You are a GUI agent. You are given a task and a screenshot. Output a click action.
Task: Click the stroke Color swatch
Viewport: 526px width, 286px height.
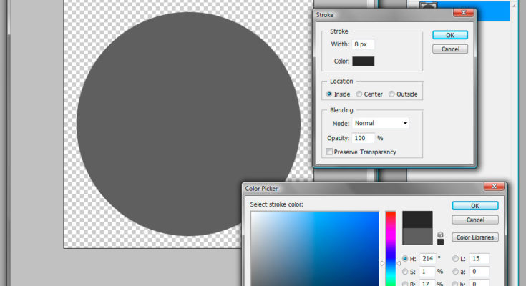pyautogui.click(x=364, y=61)
